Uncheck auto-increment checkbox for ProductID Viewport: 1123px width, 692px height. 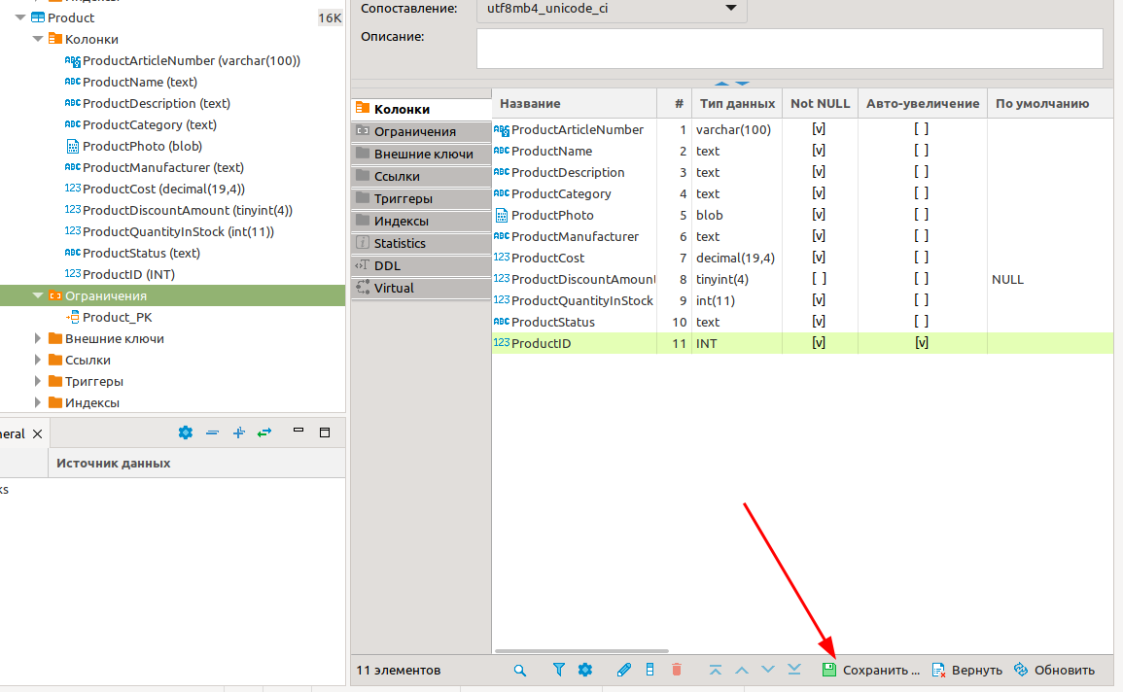point(921,343)
